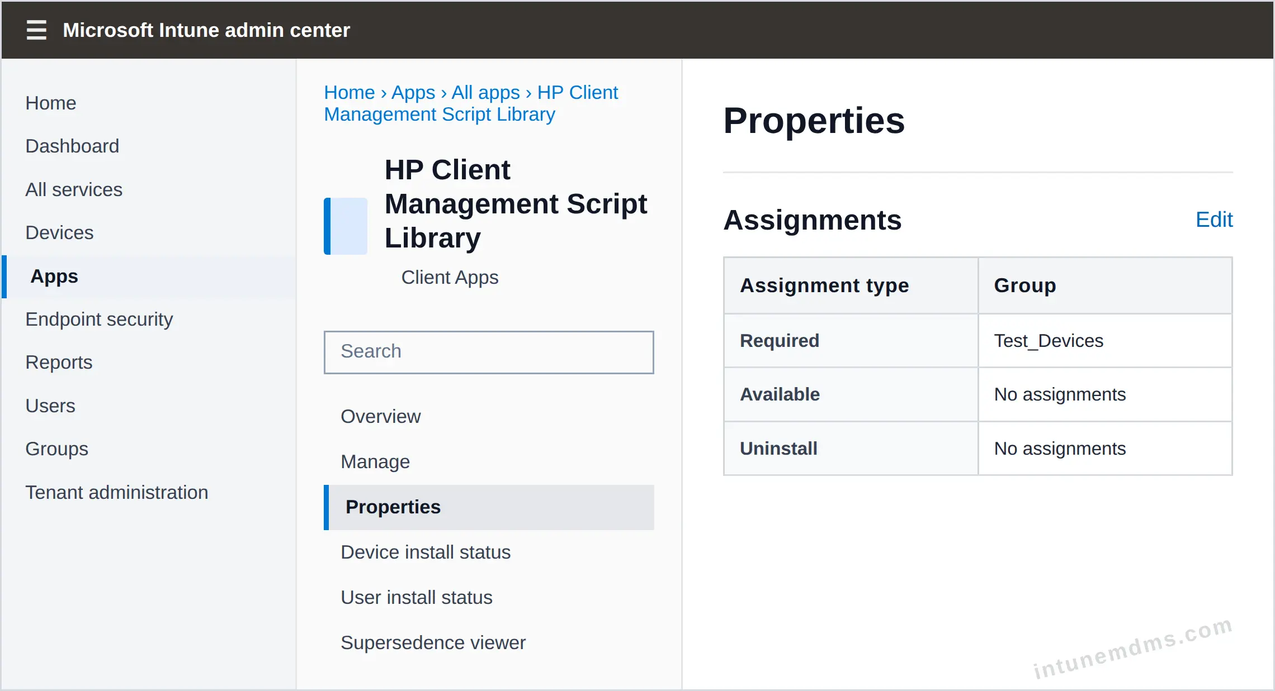
Task: Open User install status
Action: click(x=417, y=597)
